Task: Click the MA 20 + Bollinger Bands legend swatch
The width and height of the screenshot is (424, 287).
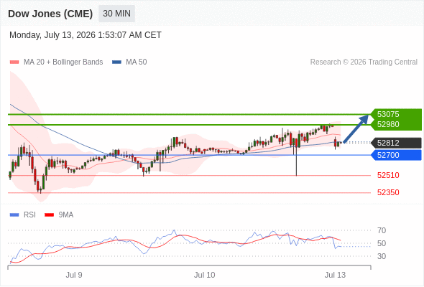Action: (14, 62)
